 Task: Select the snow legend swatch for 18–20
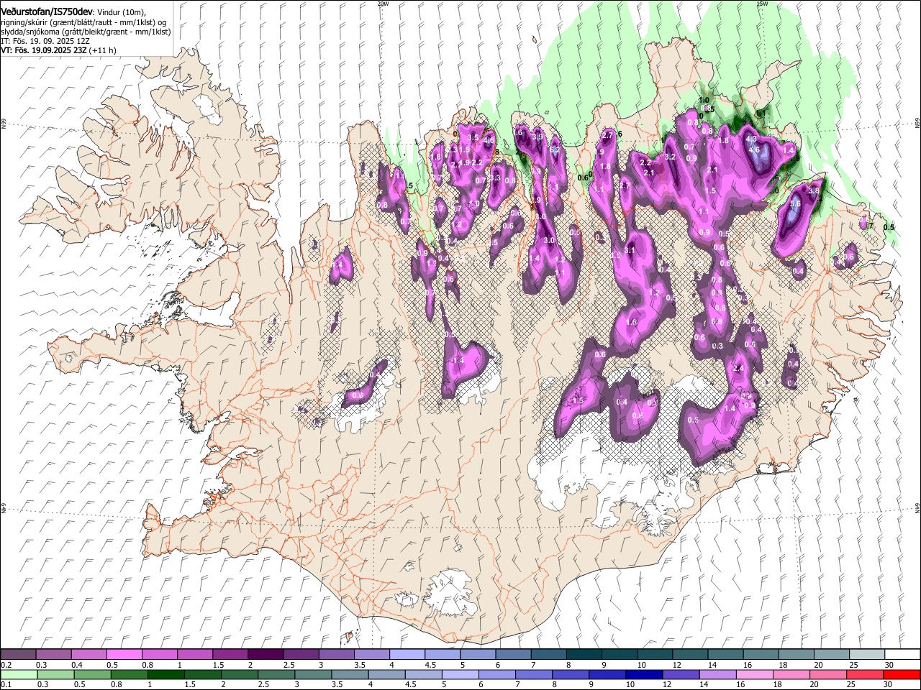tap(795, 654)
